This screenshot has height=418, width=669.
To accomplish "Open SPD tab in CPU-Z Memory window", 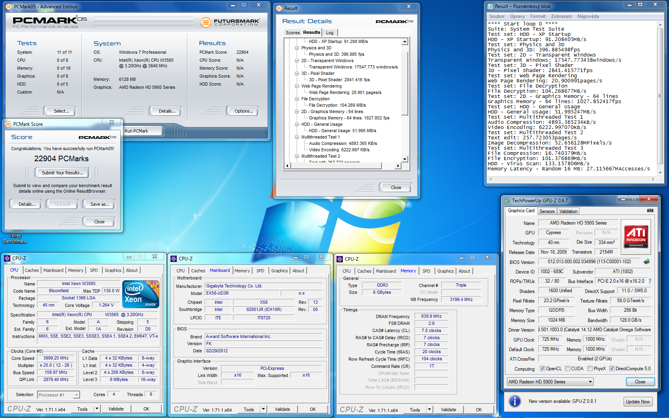I will [426, 271].
